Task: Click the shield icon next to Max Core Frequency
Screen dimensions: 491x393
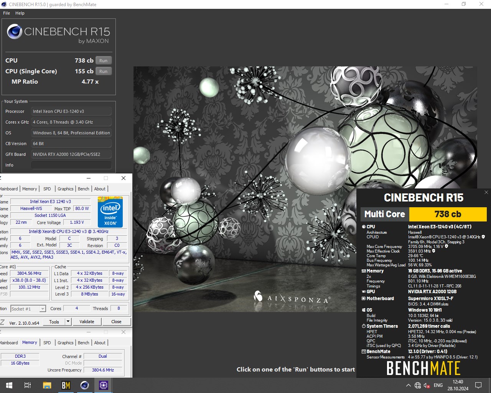Action: [447, 246]
